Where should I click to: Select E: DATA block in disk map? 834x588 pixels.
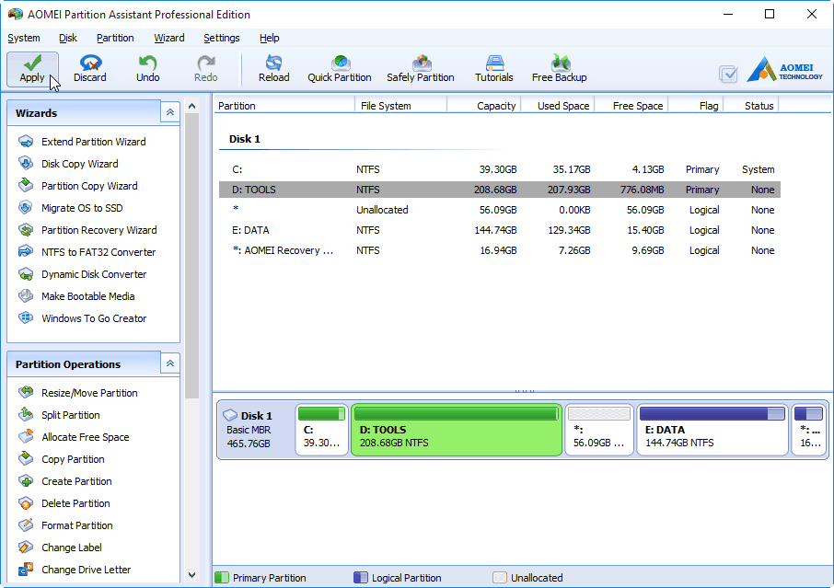click(x=712, y=430)
